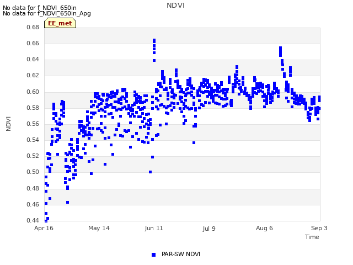Click the Sep 3 x-axis tick label
This screenshot has width=353, height=265.
point(319,228)
